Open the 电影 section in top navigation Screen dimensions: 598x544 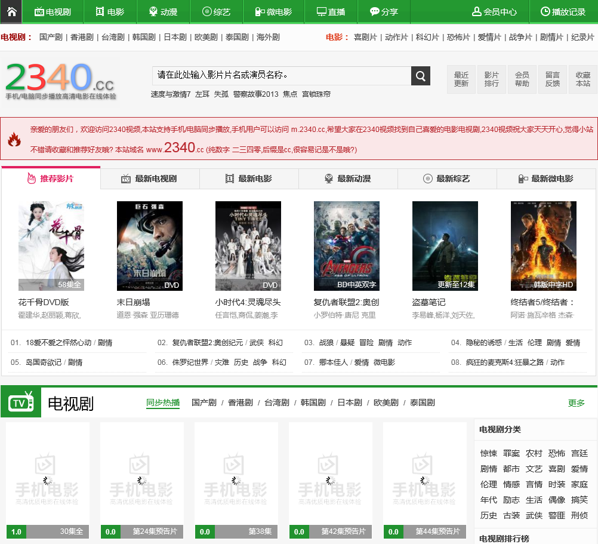110,12
